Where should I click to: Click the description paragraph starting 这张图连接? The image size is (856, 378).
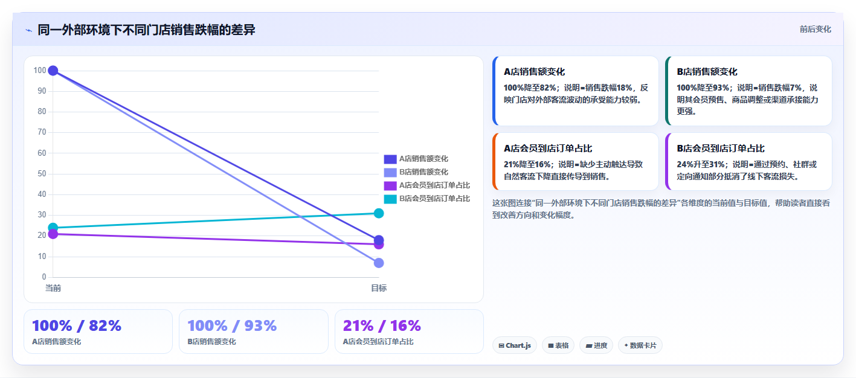(x=661, y=209)
